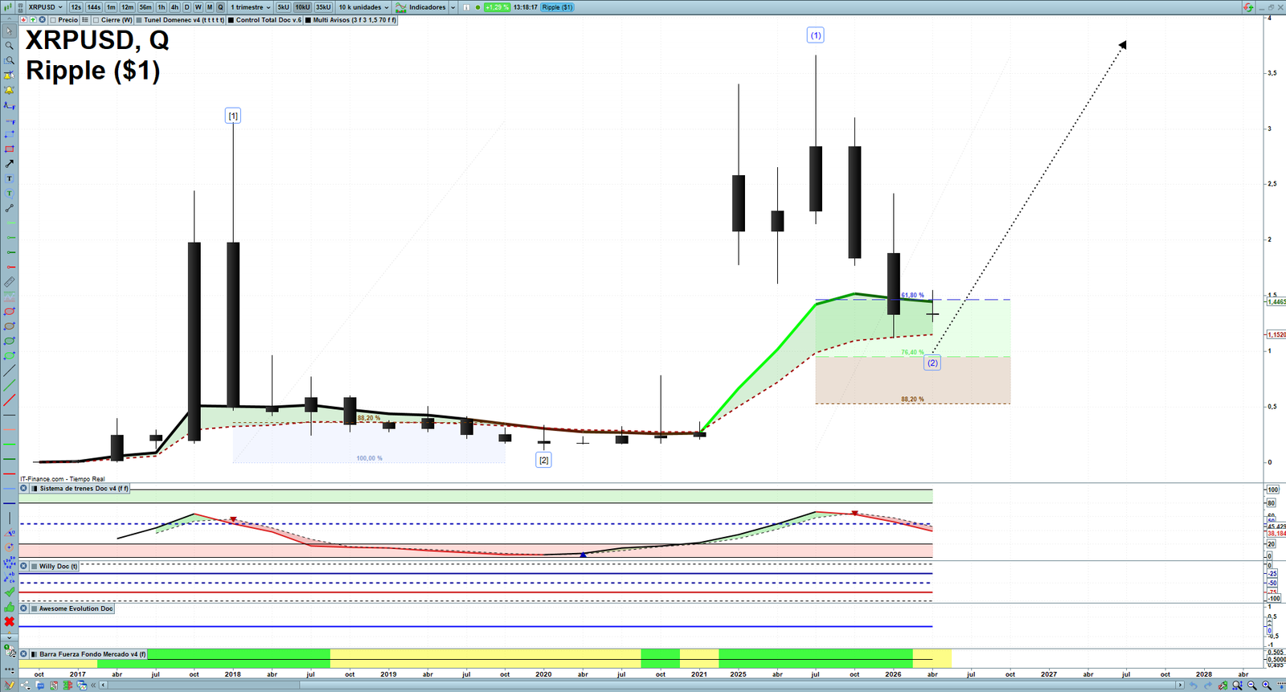Click the list settings icon next to Precio
Image resolution: width=1286 pixels, height=692 pixels.
[x=84, y=19]
